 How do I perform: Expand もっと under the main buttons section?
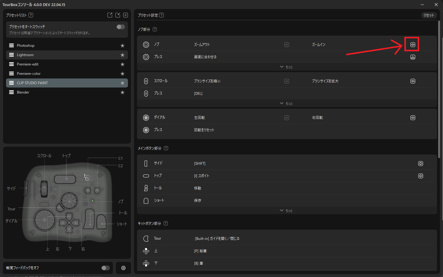pos(286,211)
